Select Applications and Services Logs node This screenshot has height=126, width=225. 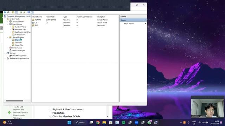22,32
